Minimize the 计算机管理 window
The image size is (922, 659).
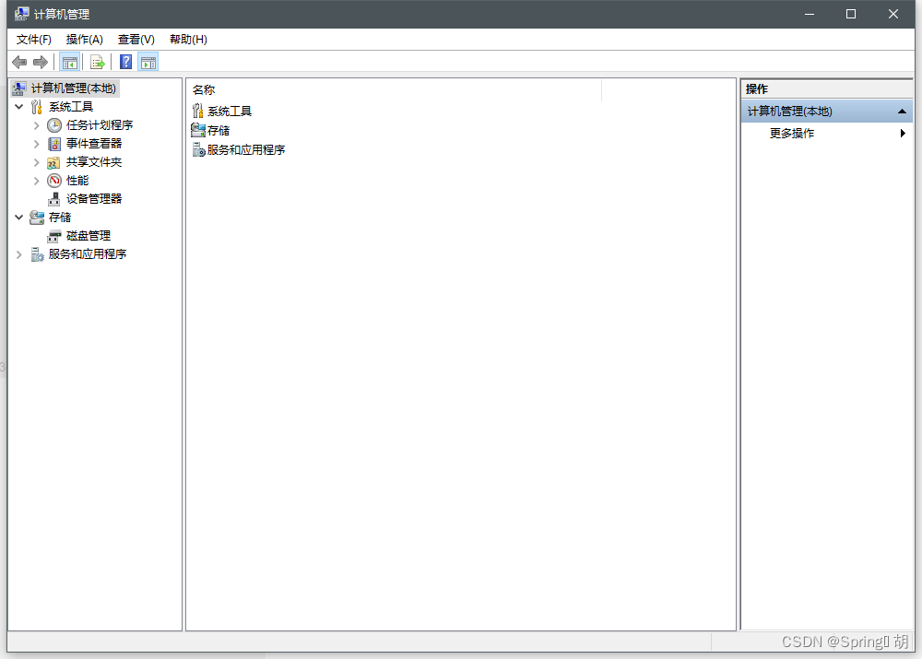(x=810, y=14)
